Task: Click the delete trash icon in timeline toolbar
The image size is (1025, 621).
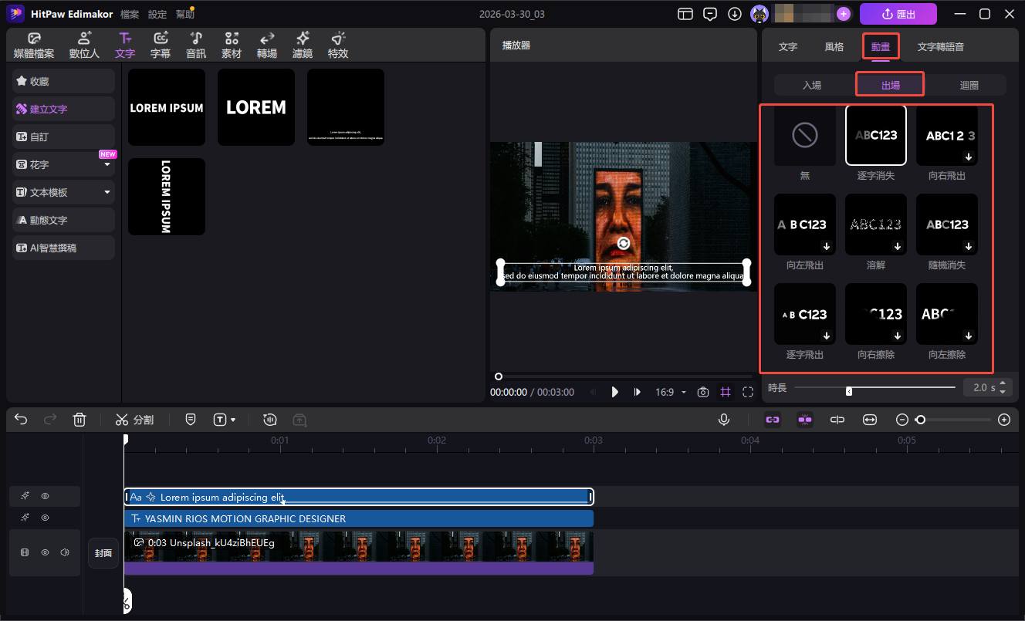Action: coord(79,420)
